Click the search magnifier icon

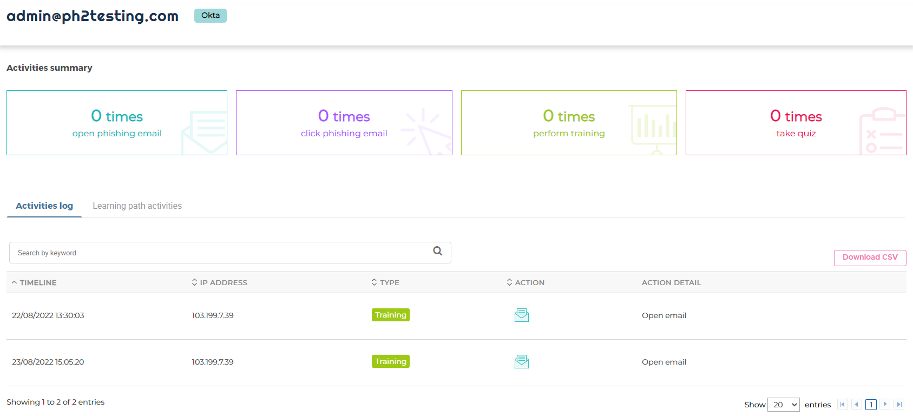click(438, 251)
